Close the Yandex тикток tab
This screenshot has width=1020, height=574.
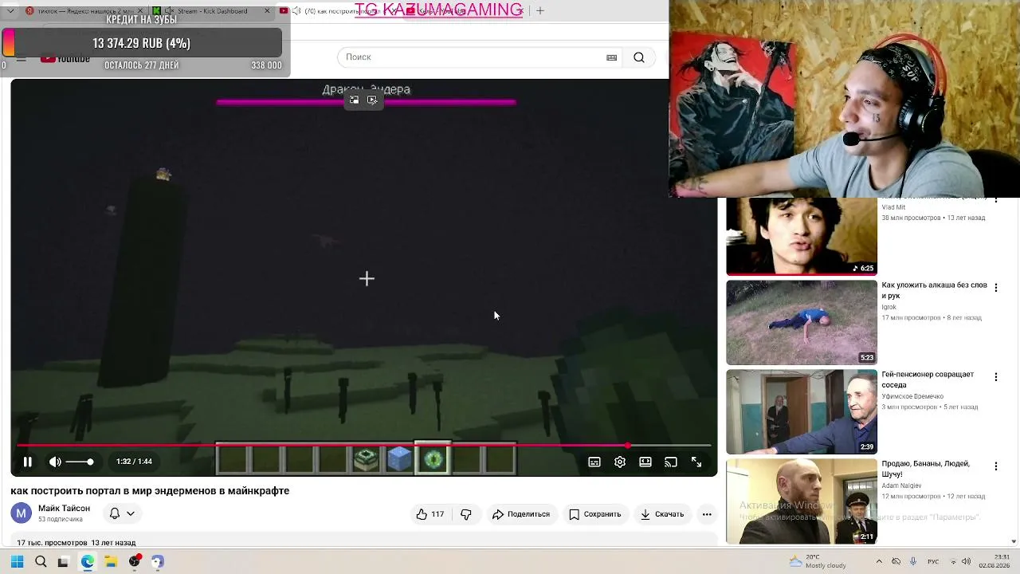(x=140, y=11)
